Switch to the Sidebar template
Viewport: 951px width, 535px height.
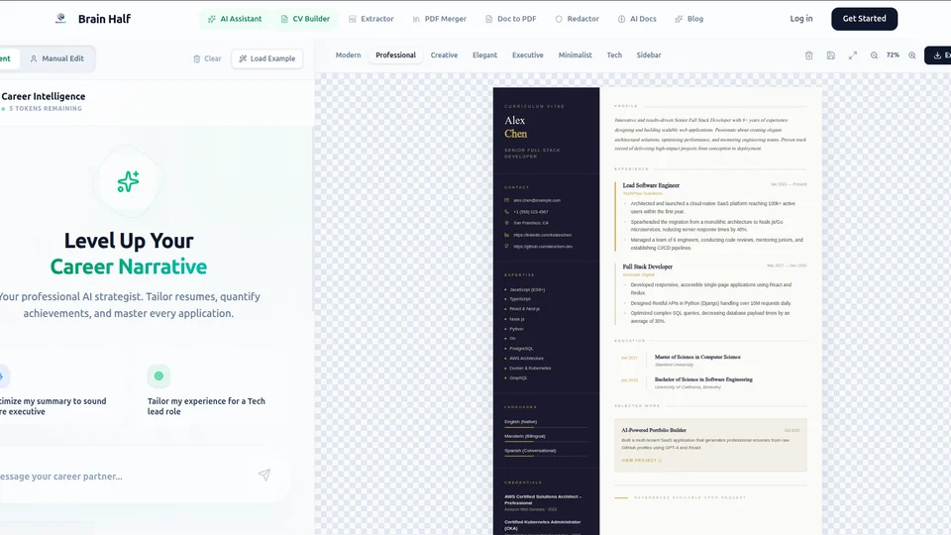pos(649,55)
